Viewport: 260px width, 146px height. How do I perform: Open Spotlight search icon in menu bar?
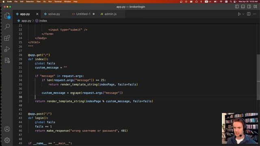[231, 2]
